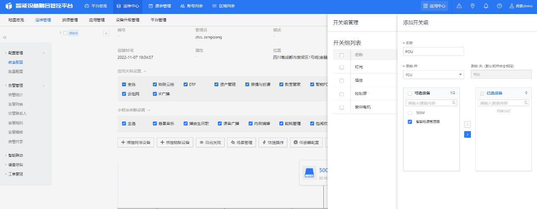This screenshot has height=209, width=537.
Task: Move selected device right with blue arrow
Action: tap(467, 134)
